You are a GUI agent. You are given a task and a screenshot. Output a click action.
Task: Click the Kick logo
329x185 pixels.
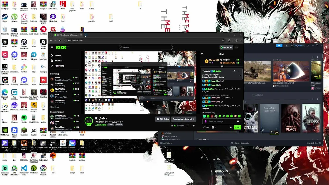pyautogui.click(x=62, y=47)
